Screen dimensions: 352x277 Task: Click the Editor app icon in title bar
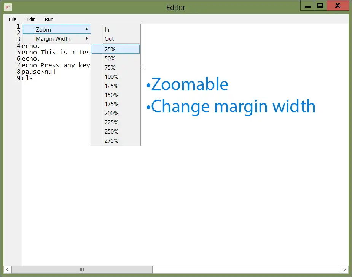coord(8,7)
